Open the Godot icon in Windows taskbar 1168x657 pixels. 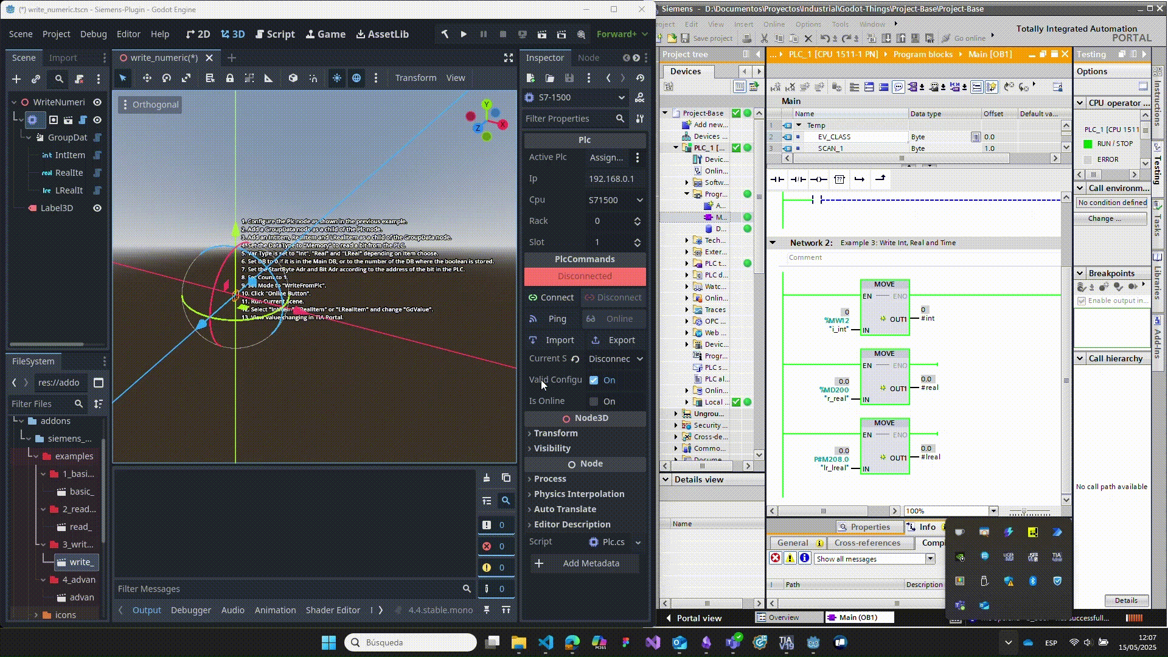pos(813,642)
